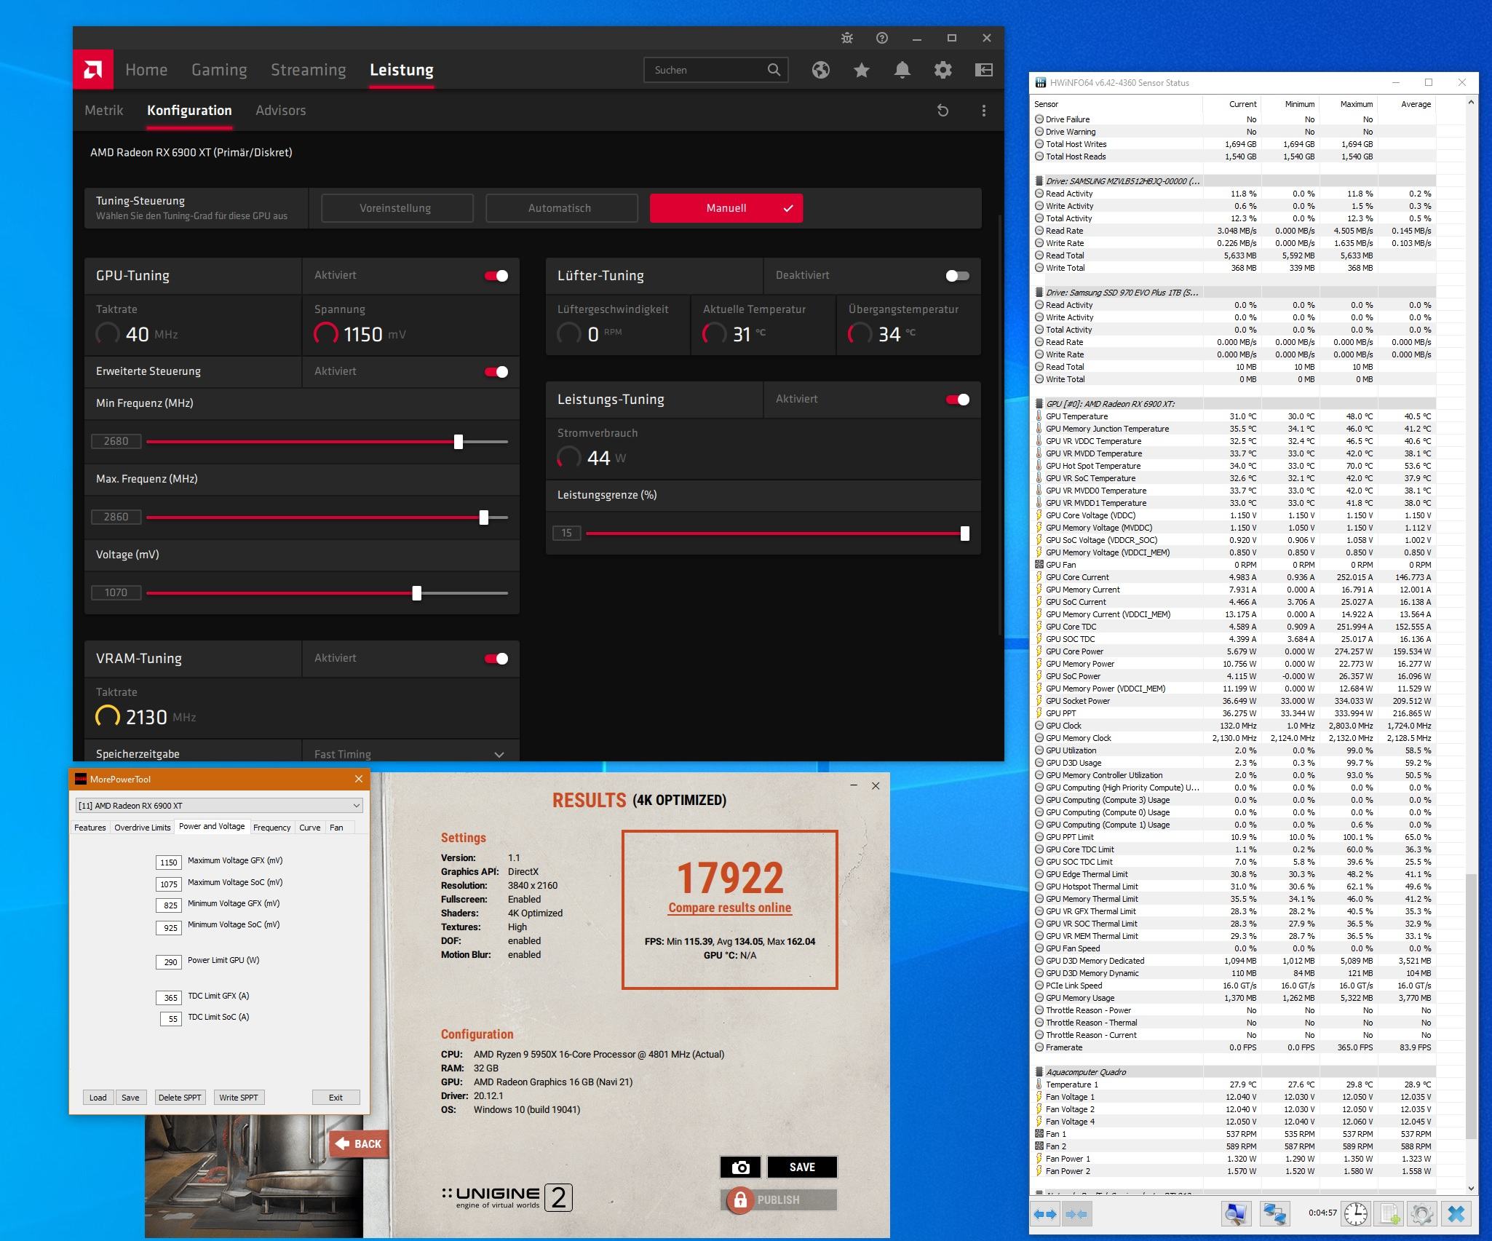Viewport: 1492px width, 1241px height.
Task: Click Save button in MorePowerTool
Action: pos(131,1098)
